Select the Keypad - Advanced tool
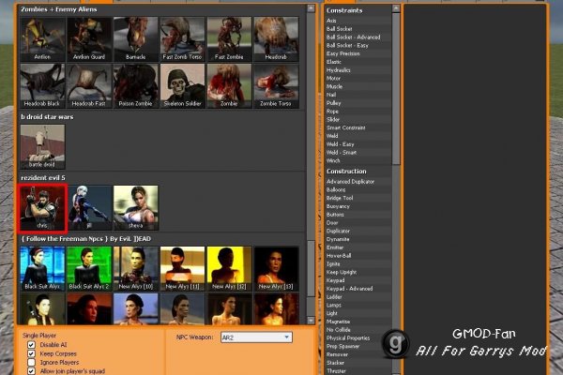This screenshot has width=563, height=375. [358, 289]
